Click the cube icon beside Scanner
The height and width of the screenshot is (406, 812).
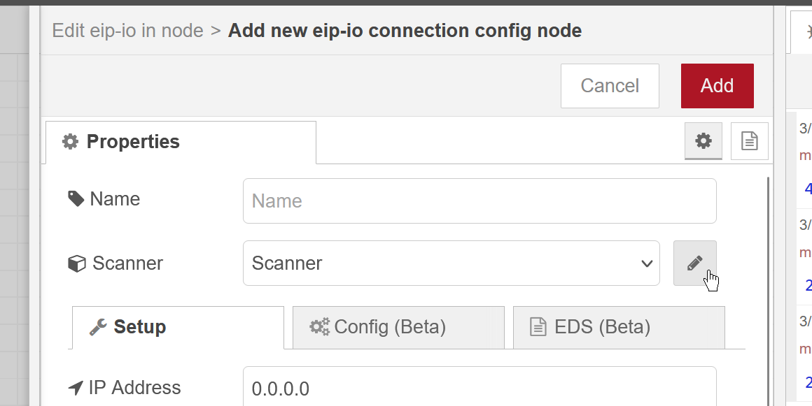click(76, 263)
